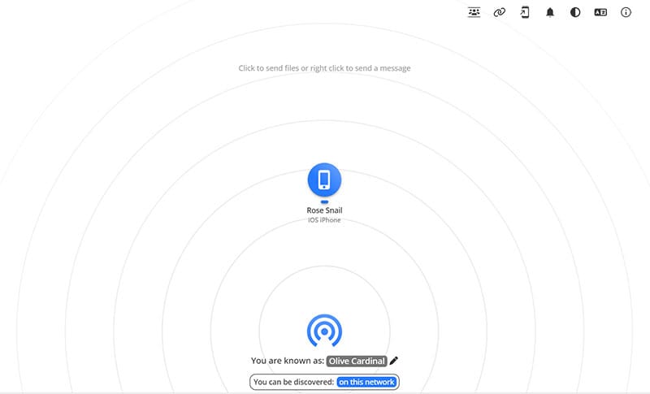This screenshot has width=650, height=394.
Task: Click the 'Rose Snail' device name
Action: tap(324, 210)
